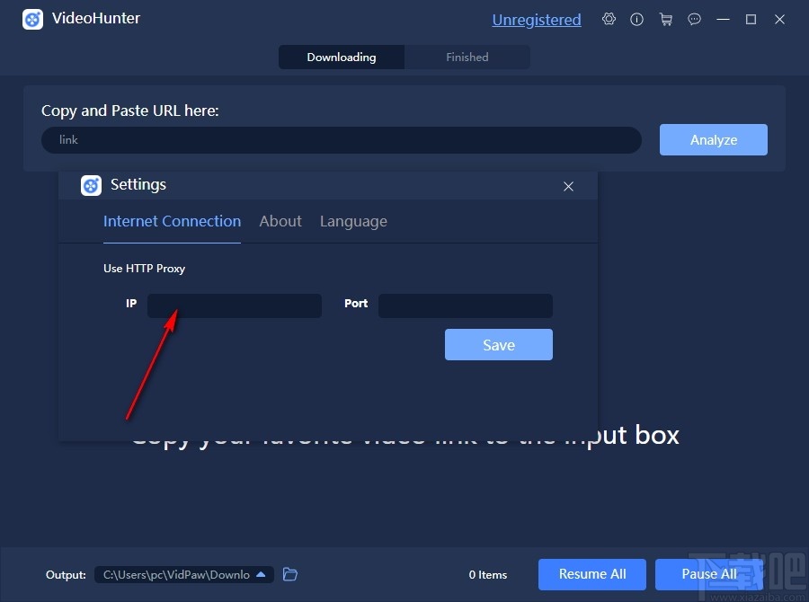This screenshot has width=809, height=602.
Task: Select the Internet Connection tab
Action: pos(172,221)
